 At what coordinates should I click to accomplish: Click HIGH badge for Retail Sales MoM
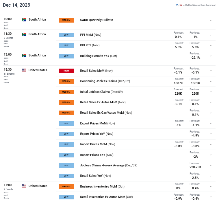[66, 71]
